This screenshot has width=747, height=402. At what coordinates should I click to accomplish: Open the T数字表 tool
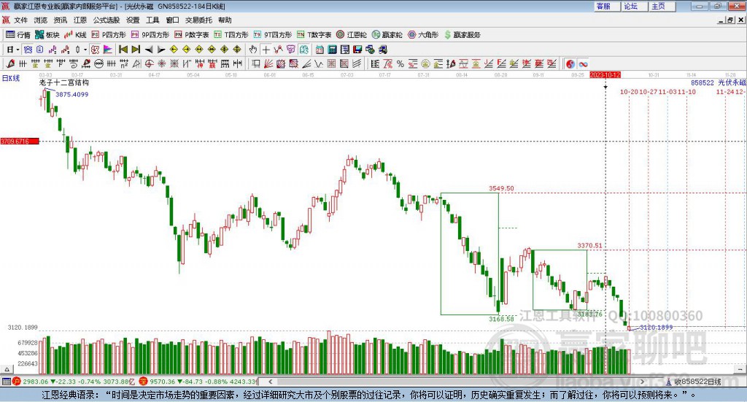point(314,35)
